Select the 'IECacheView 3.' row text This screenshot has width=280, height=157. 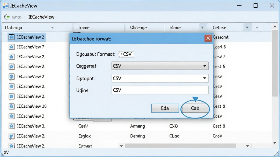point(31,126)
